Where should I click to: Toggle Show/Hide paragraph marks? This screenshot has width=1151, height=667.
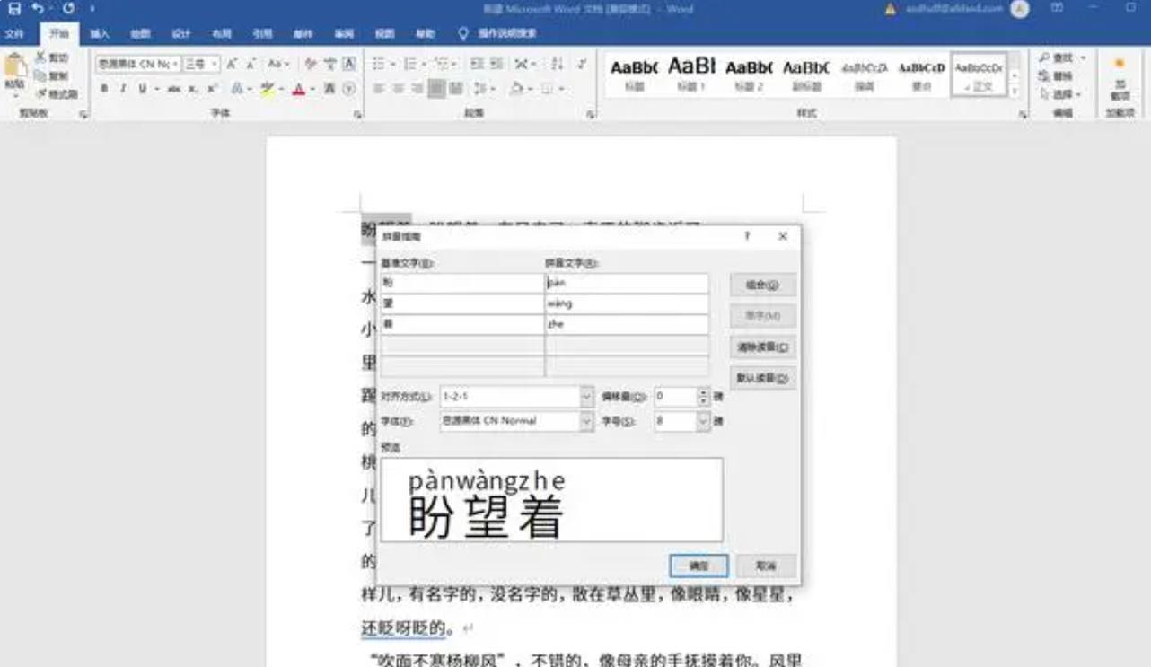pos(582,64)
